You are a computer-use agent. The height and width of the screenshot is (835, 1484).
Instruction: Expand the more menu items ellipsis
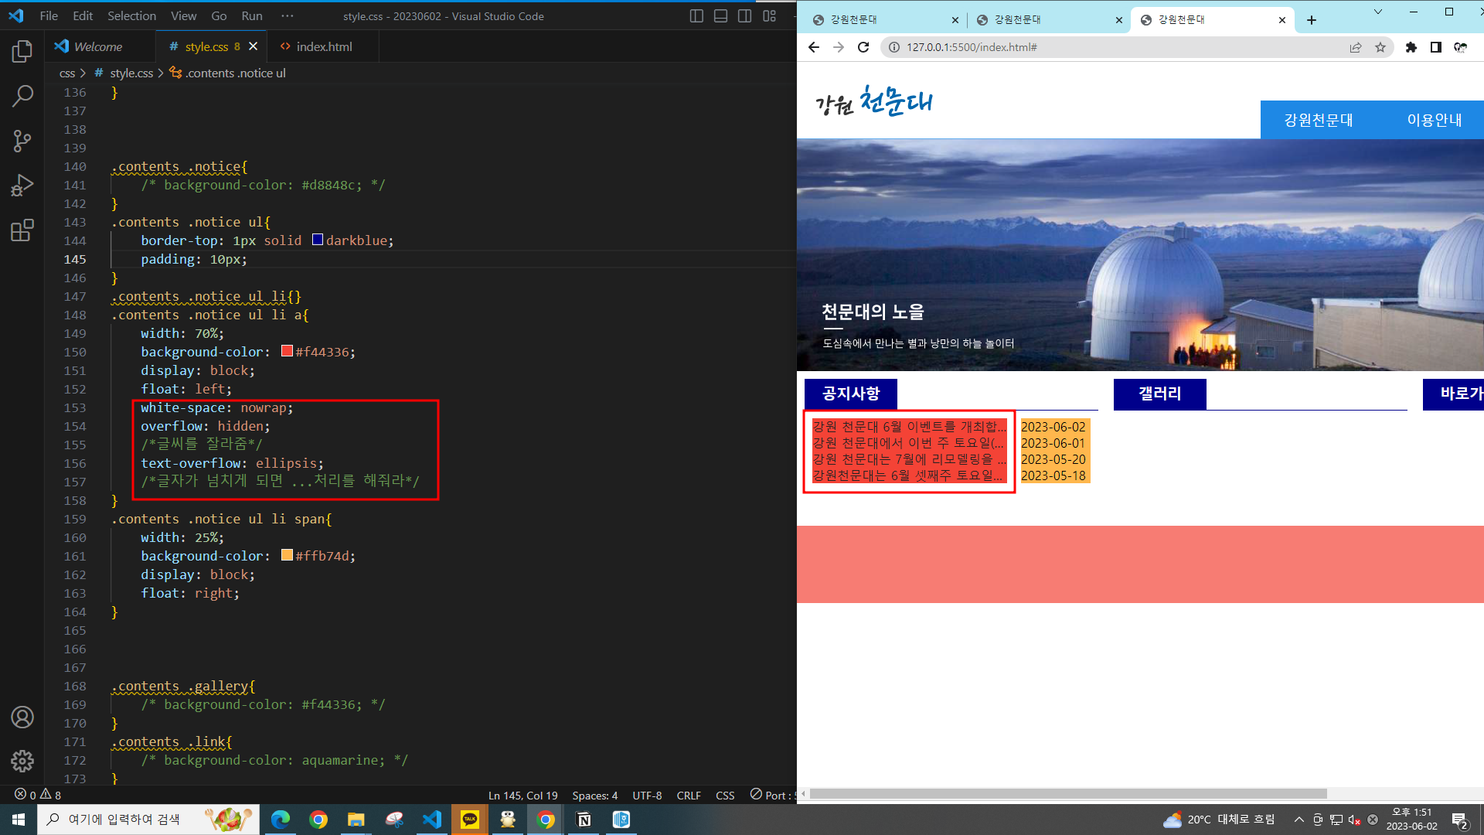pos(288,16)
